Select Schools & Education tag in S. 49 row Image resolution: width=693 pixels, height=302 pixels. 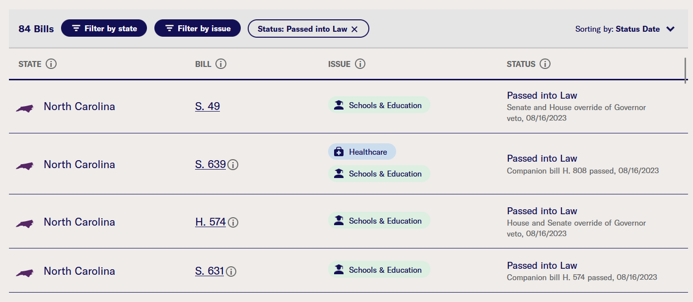click(379, 105)
